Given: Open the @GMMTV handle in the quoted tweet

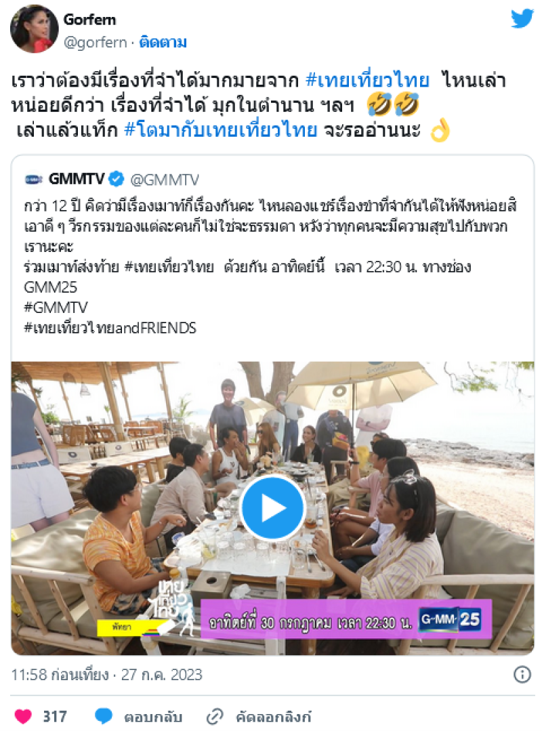Looking at the screenshot, I should pyautogui.click(x=164, y=180).
